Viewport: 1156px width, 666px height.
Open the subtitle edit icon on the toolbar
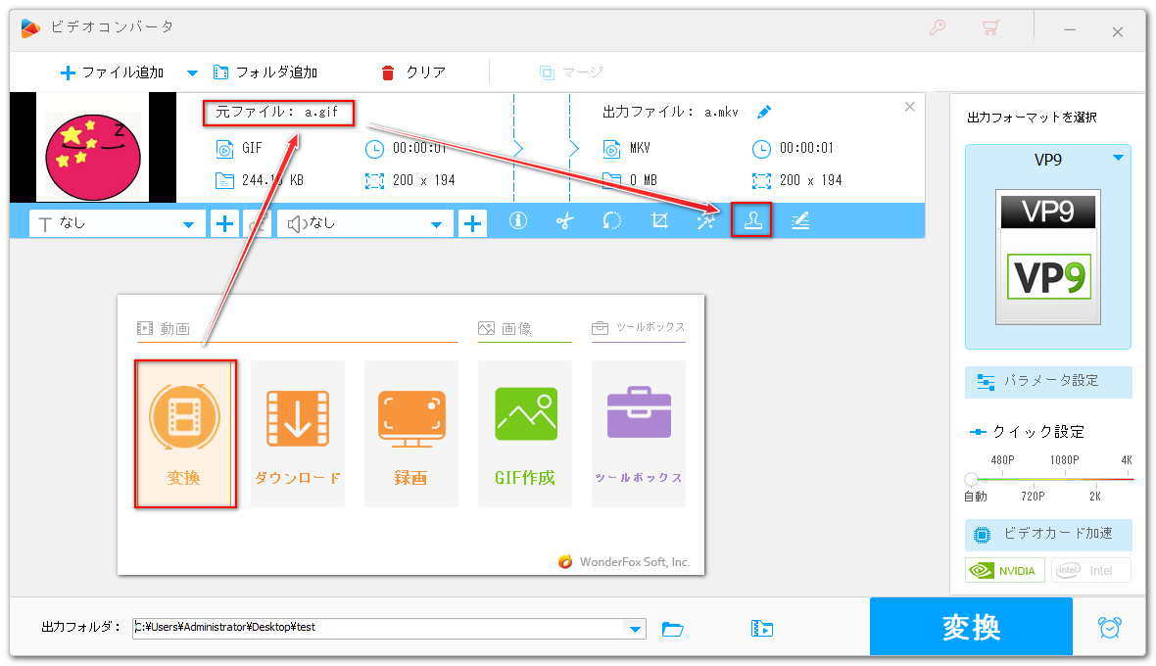click(800, 220)
